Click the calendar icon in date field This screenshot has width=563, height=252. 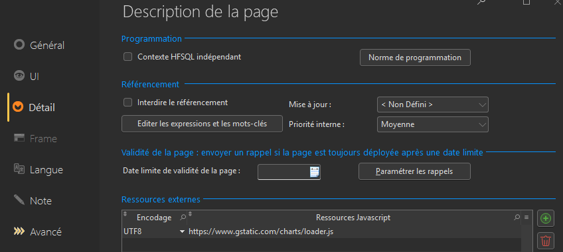[x=314, y=172]
